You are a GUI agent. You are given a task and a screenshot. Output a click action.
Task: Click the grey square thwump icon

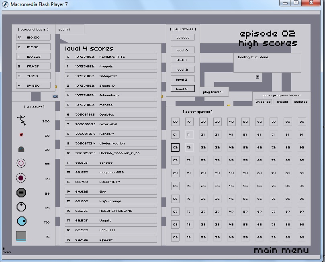click(21, 236)
